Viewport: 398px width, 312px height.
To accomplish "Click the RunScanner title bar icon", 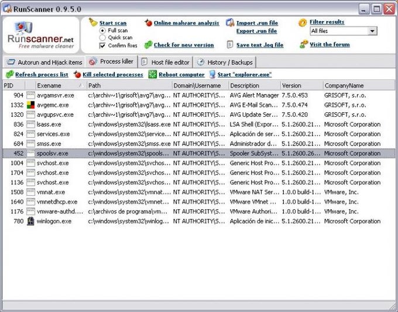I will [8, 9].
